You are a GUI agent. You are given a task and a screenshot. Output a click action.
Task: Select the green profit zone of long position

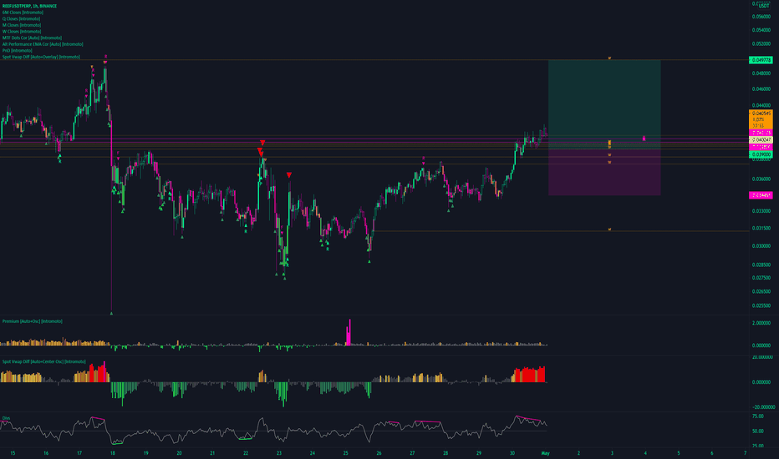pyautogui.click(x=604, y=104)
